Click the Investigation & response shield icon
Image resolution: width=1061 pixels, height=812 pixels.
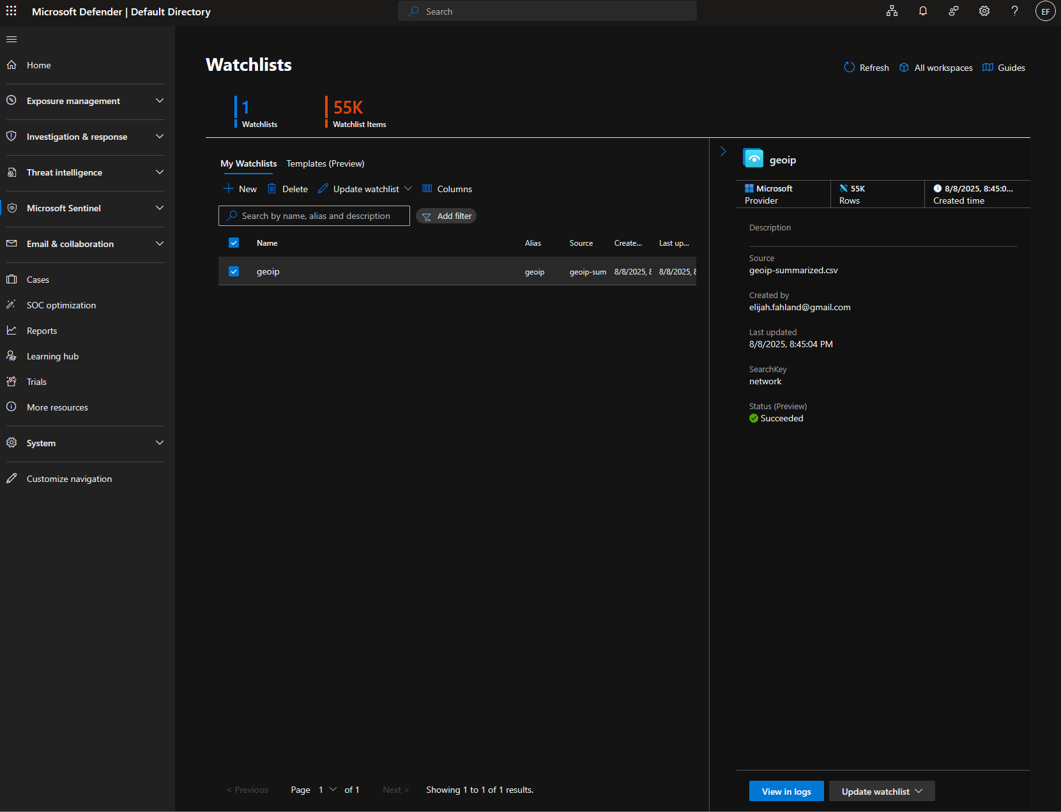(x=11, y=137)
